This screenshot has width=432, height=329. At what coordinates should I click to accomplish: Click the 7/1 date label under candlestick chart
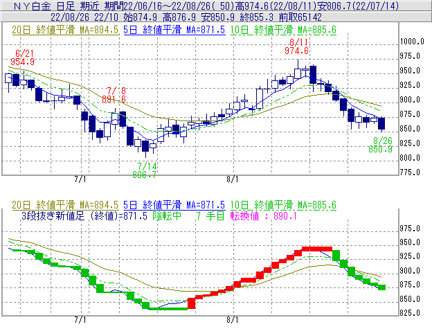click(80, 179)
